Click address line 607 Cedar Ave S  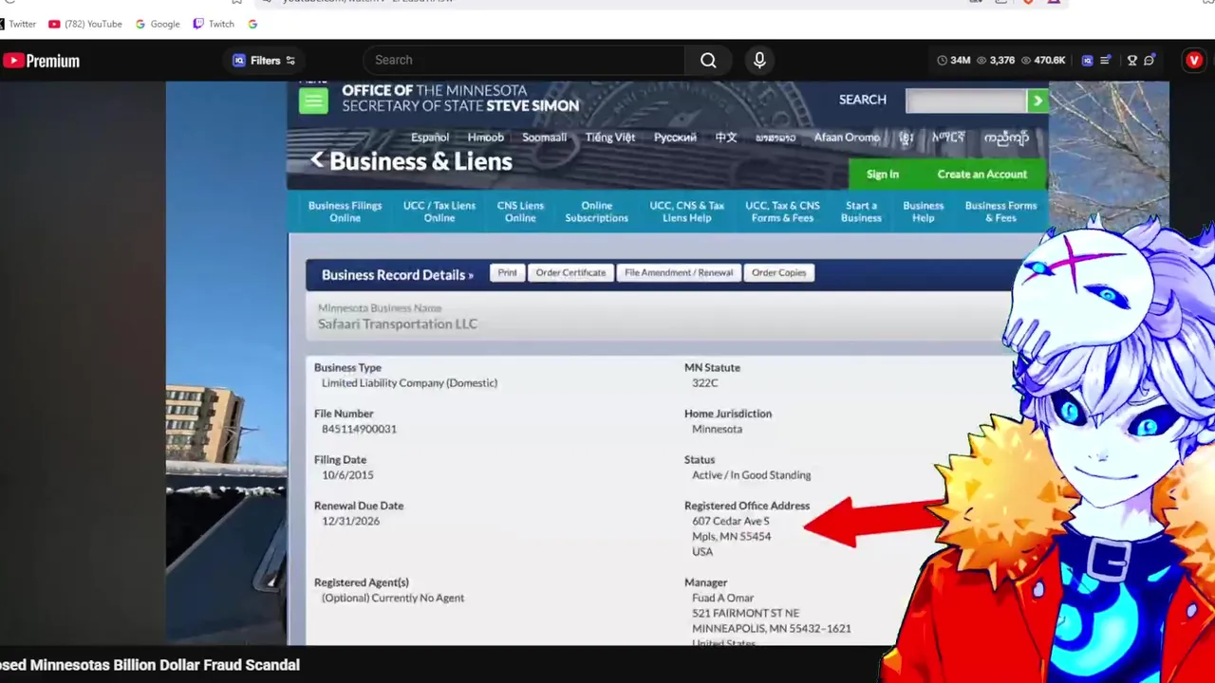click(730, 521)
